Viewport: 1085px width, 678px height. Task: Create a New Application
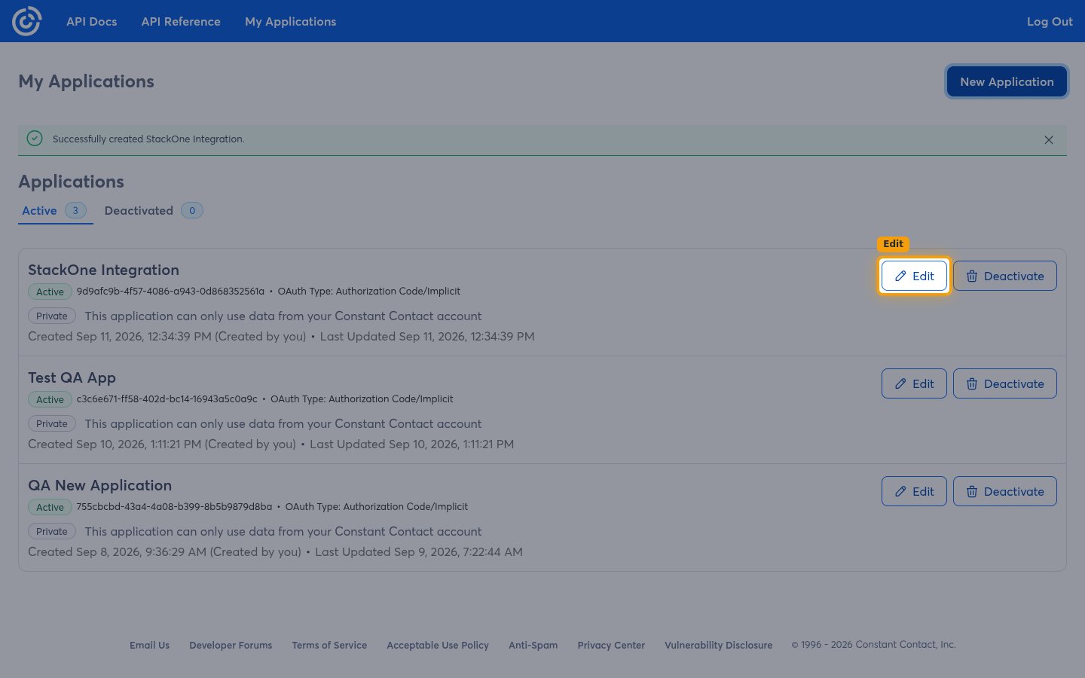pyautogui.click(x=1007, y=81)
